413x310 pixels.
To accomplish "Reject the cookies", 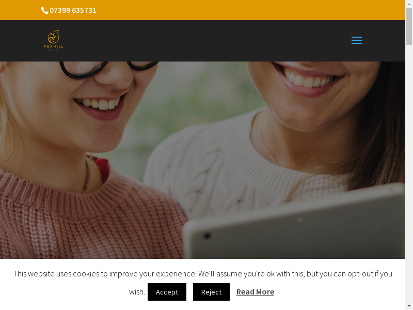I will pos(211,292).
